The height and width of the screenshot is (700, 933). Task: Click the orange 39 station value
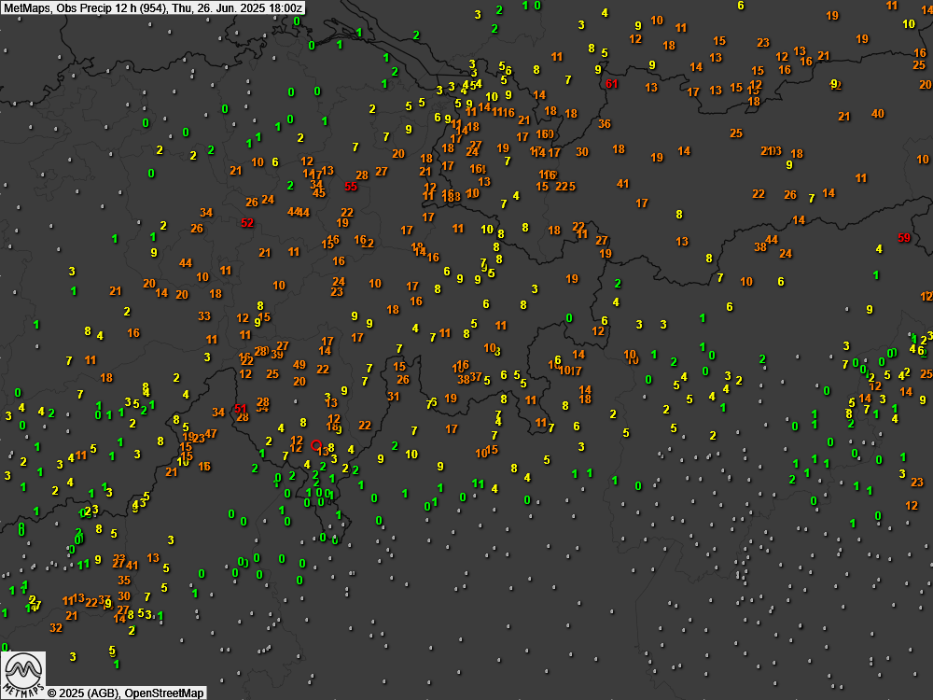[x=277, y=355]
